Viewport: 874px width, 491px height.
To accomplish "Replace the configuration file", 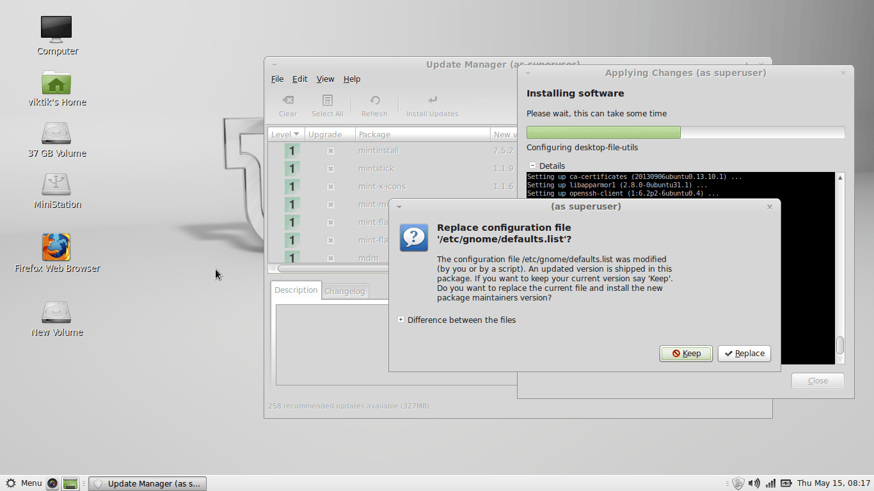I will click(744, 354).
